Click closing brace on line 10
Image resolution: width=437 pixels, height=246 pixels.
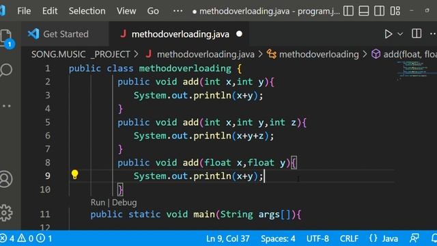click(x=120, y=190)
